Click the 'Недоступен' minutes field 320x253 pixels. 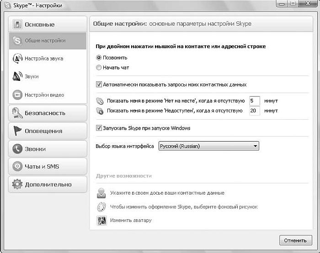point(255,111)
